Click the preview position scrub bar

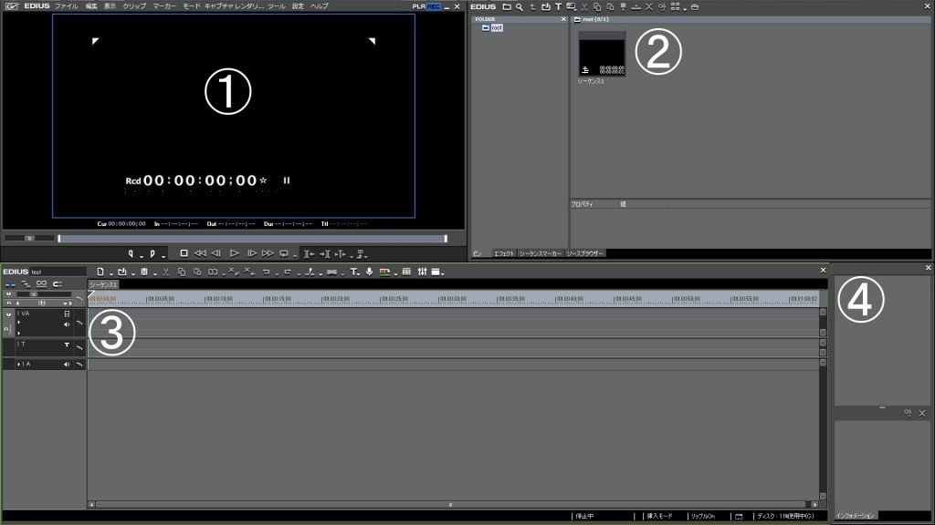pyautogui.click(x=252, y=239)
